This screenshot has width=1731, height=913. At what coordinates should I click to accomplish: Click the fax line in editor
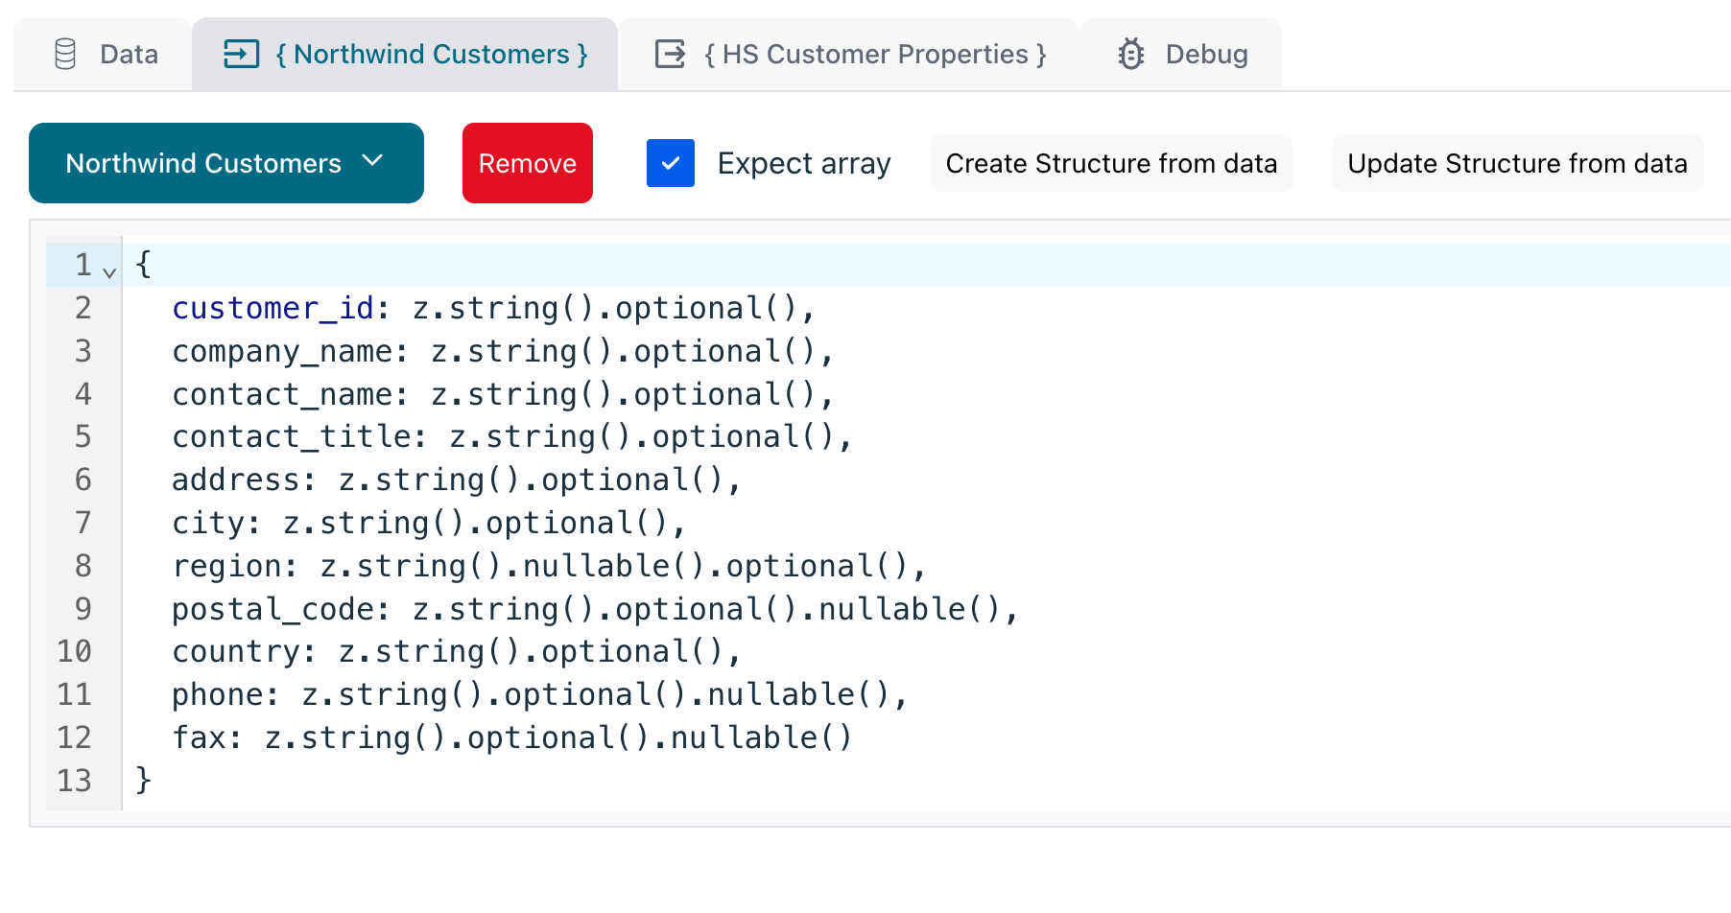pyautogui.click(x=512, y=737)
